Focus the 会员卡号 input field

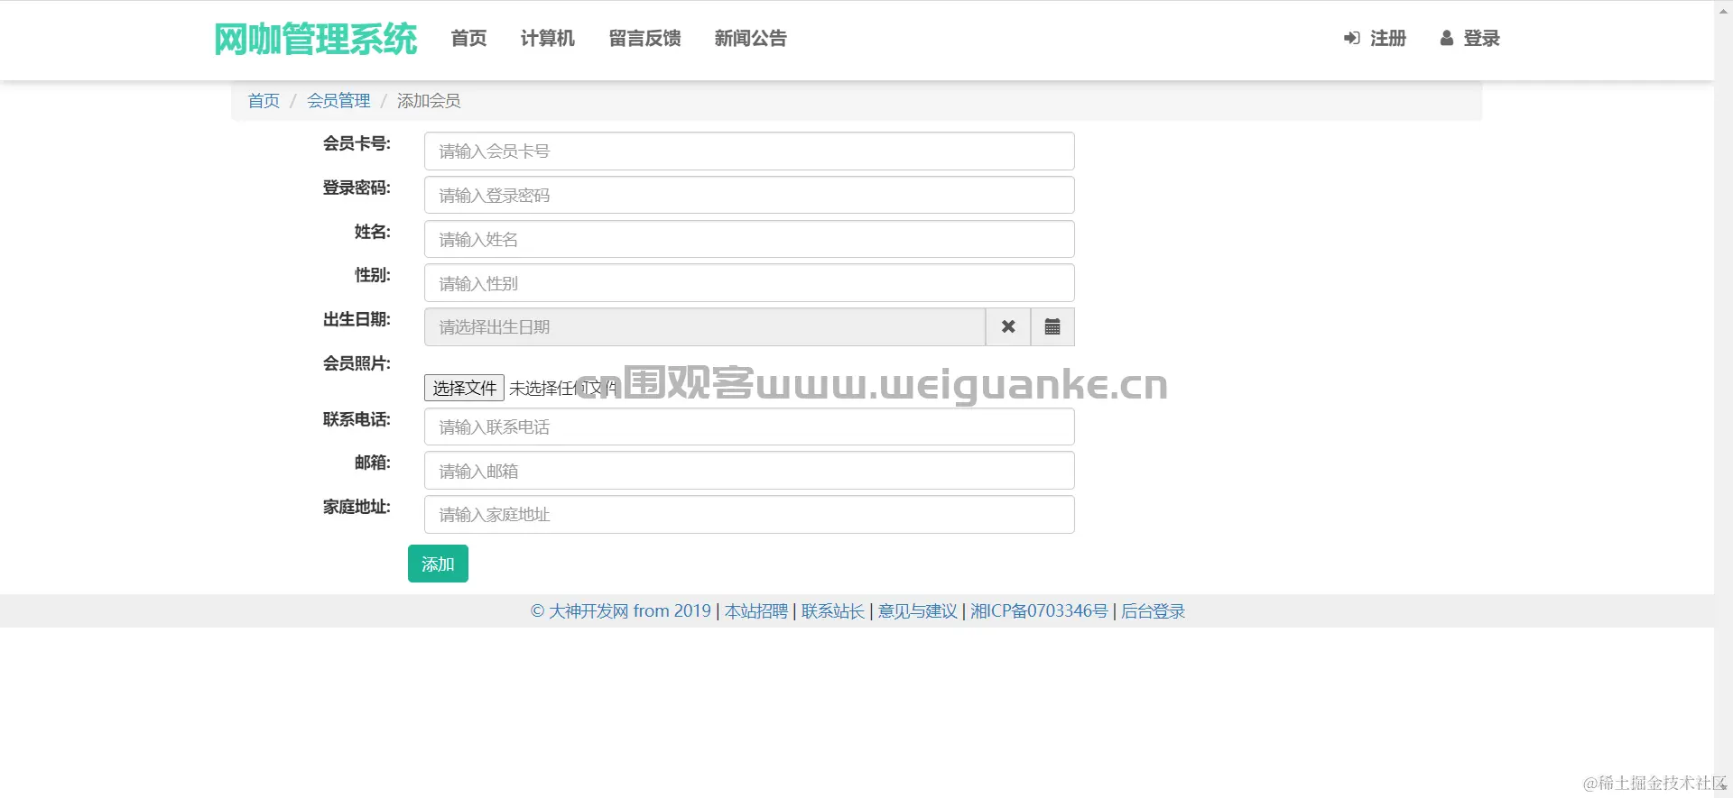point(749,151)
